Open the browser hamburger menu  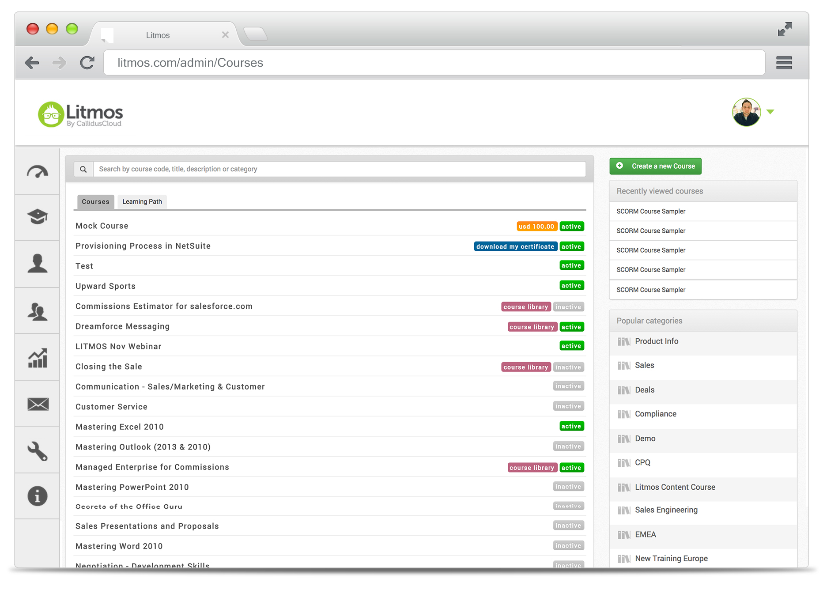click(x=784, y=63)
